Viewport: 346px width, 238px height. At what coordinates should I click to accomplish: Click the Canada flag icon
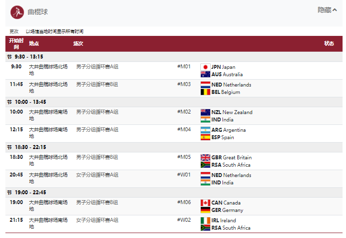(205, 203)
